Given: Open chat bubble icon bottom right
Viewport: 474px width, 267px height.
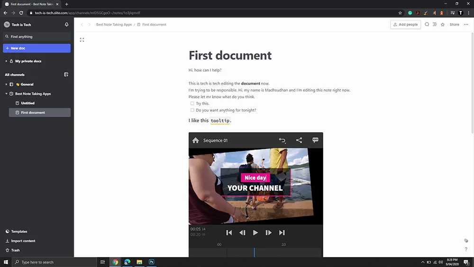Looking at the screenshot, I should [x=466, y=241].
